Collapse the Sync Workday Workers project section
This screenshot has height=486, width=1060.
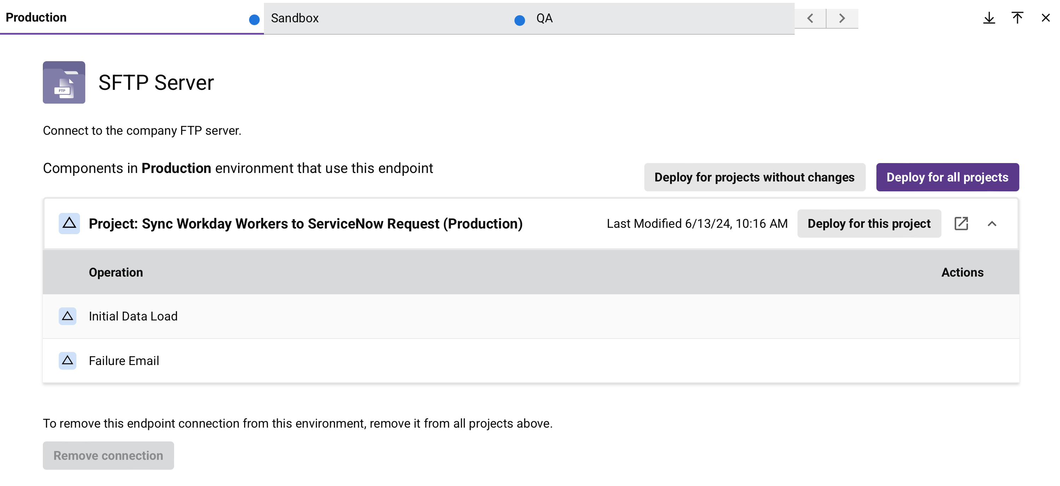pyautogui.click(x=992, y=224)
